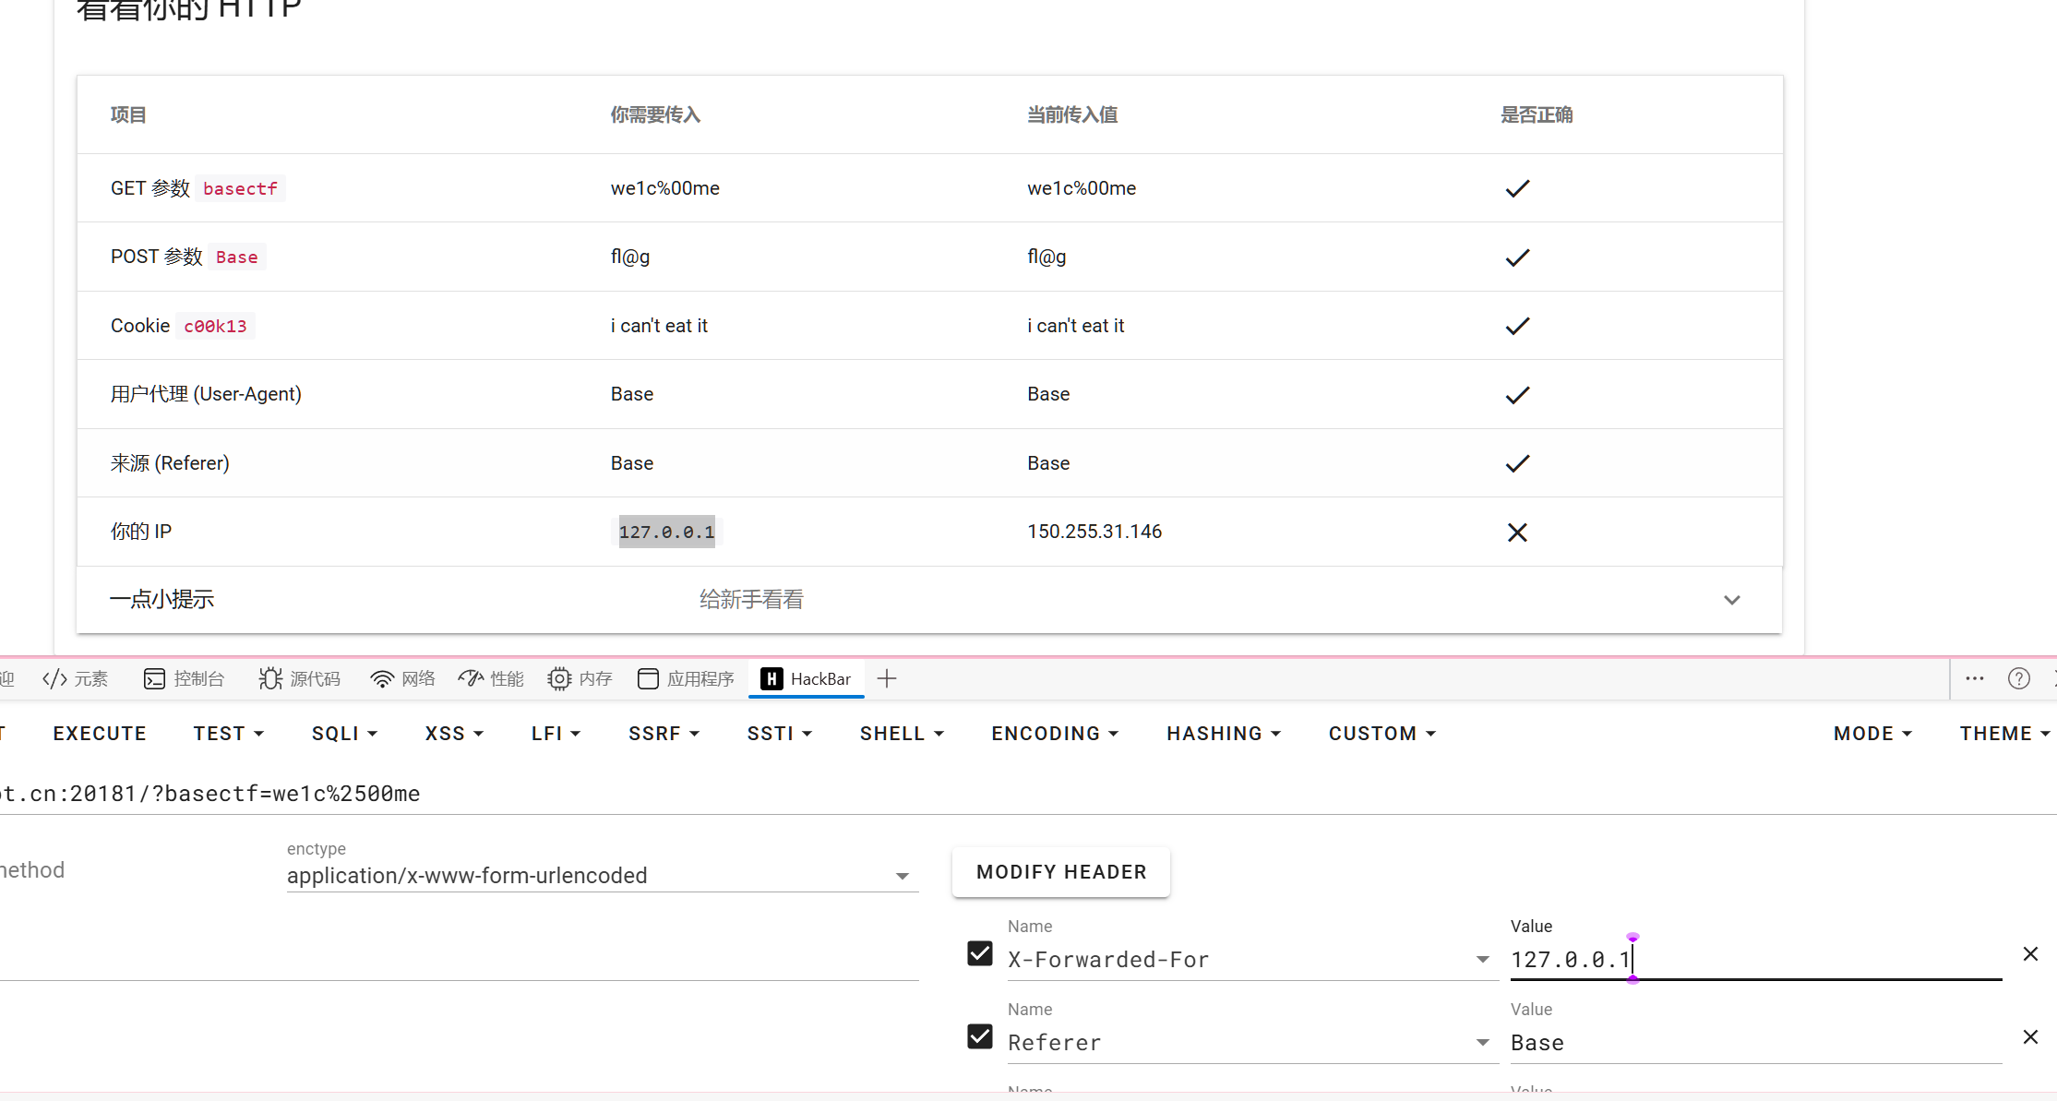The height and width of the screenshot is (1101, 2057).
Task: Open the Sources (源代码) bug icon tab
Action: click(x=300, y=679)
